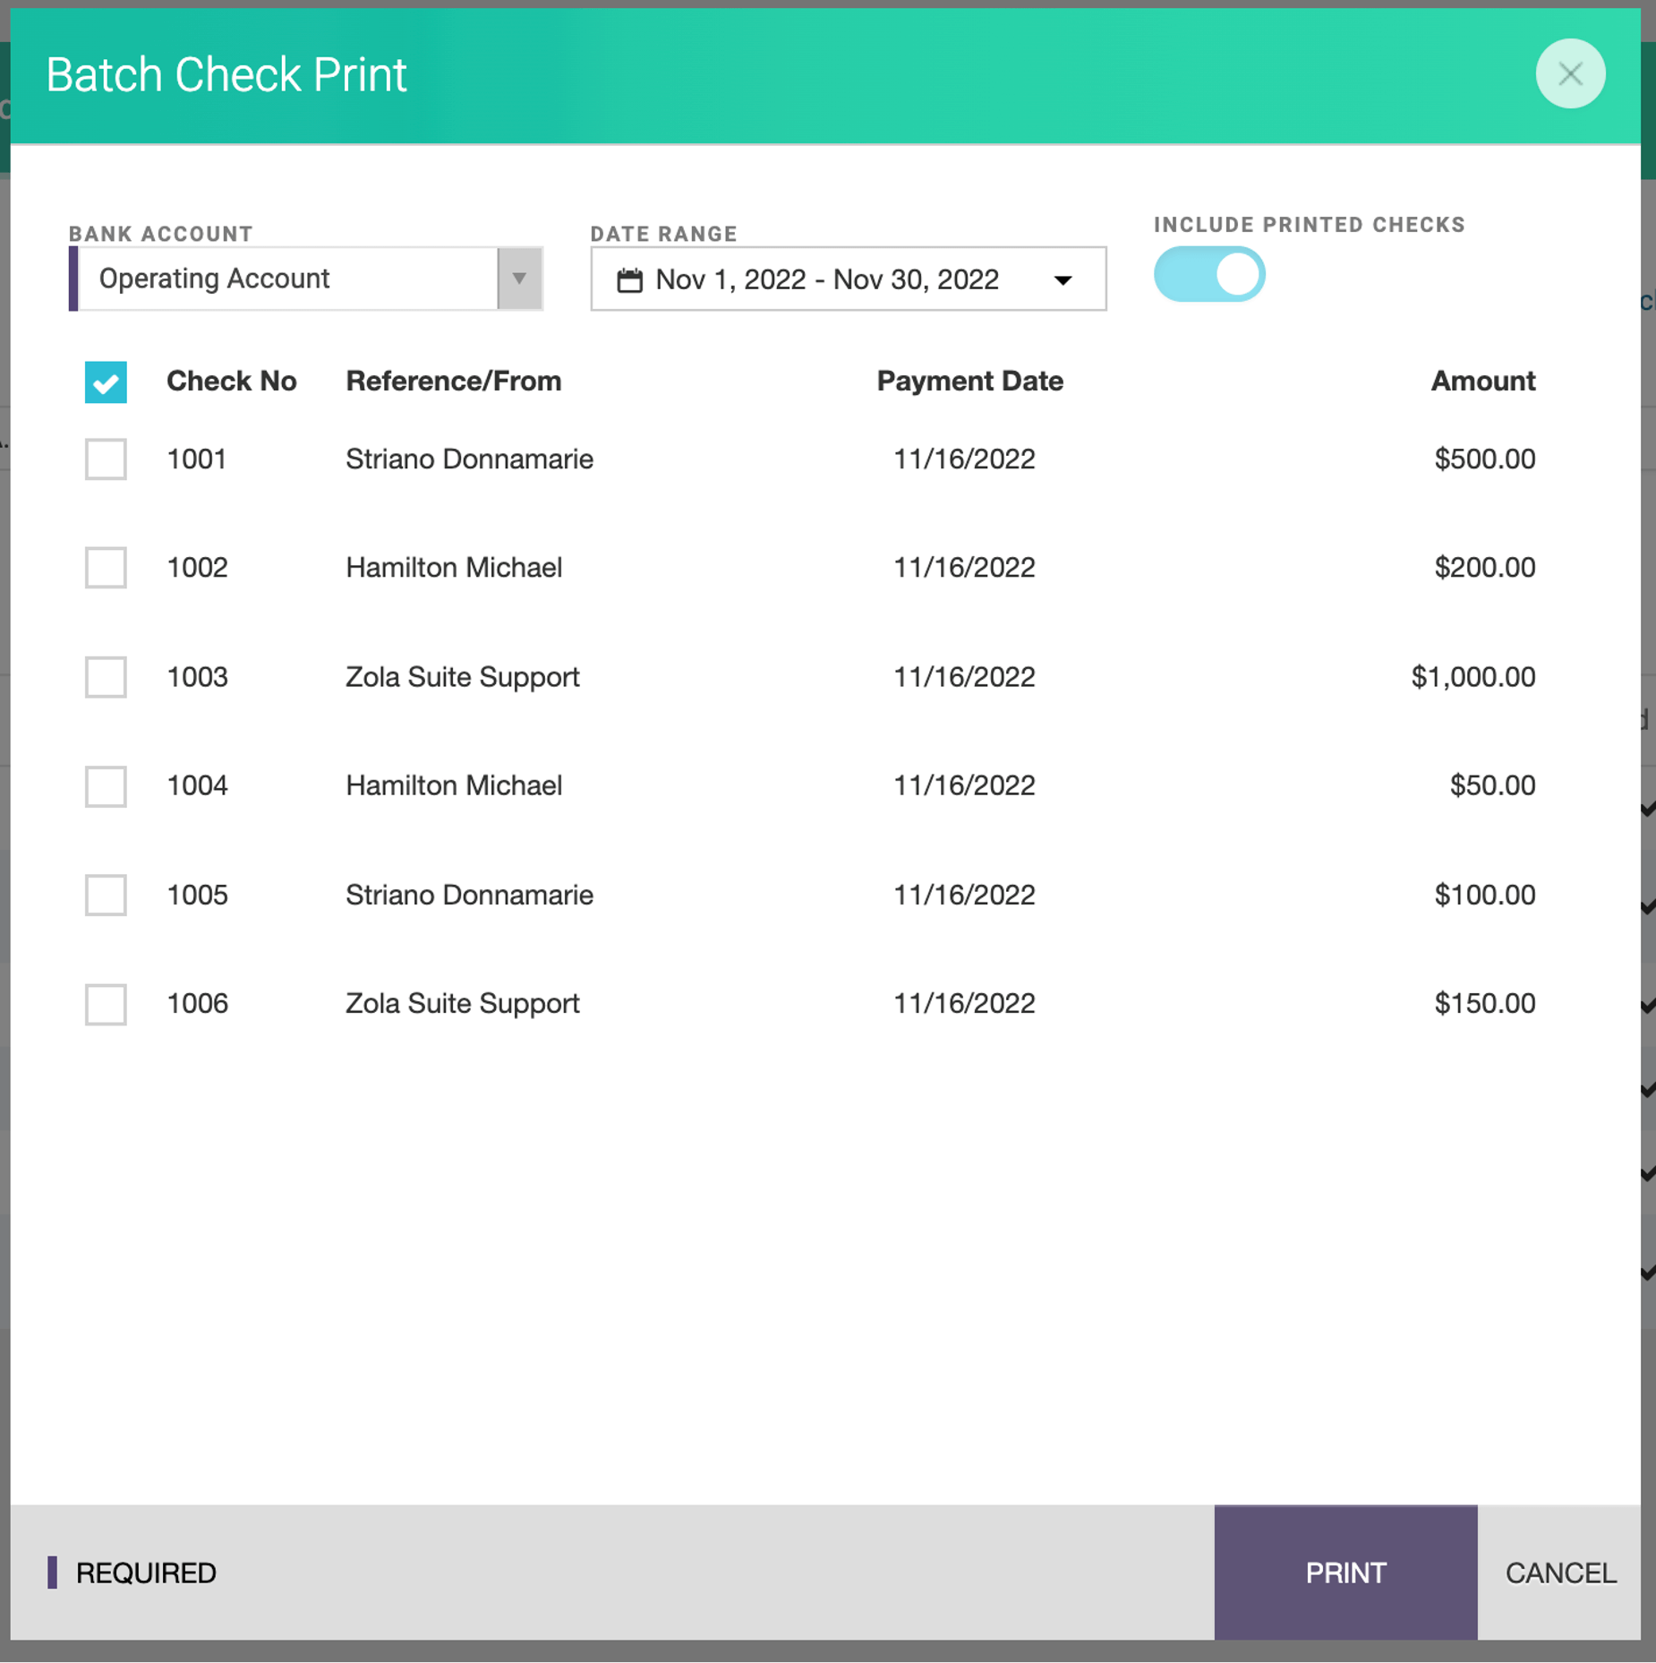Click the $200.00 amount

pyautogui.click(x=1484, y=567)
